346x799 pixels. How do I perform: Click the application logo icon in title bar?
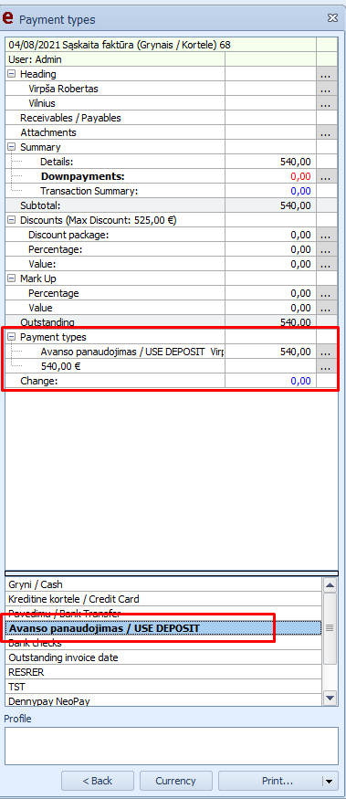click(8, 18)
